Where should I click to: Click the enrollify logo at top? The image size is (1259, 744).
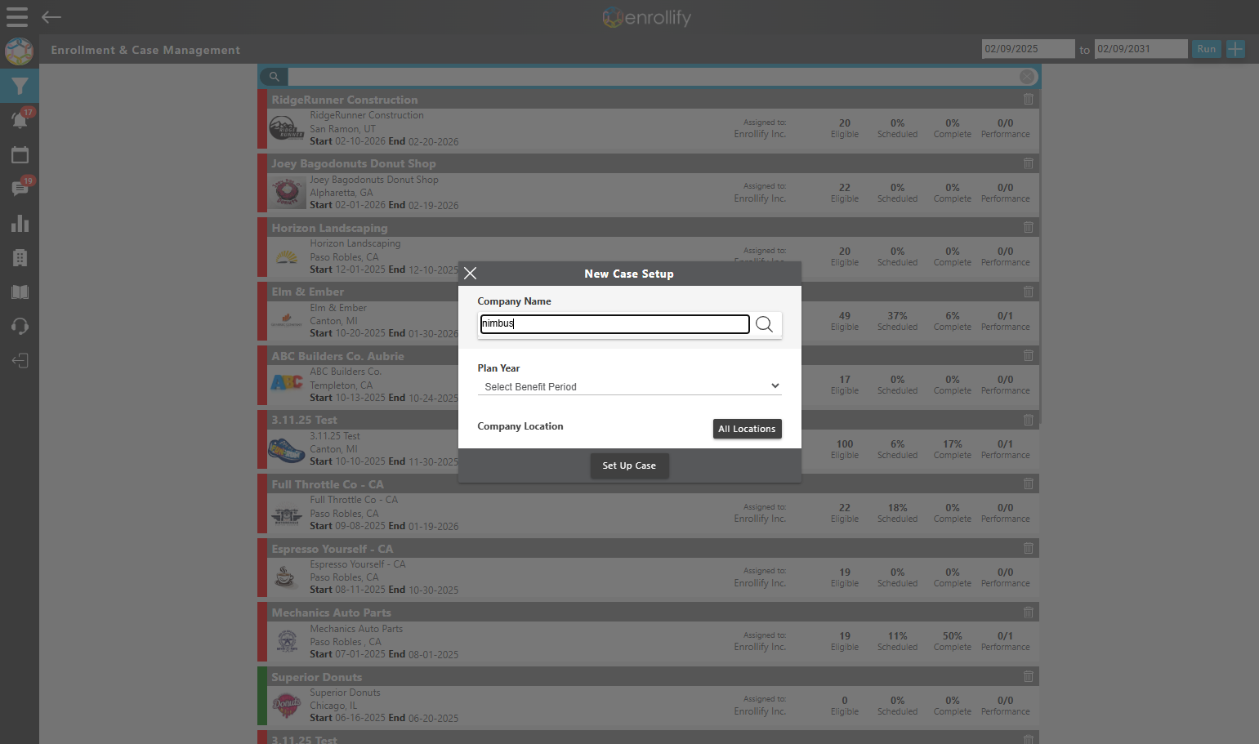coord(647,17)
